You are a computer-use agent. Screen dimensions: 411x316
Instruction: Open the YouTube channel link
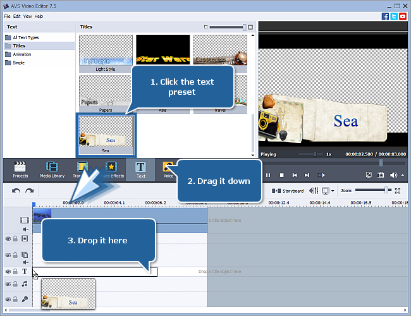click(403, 16)
